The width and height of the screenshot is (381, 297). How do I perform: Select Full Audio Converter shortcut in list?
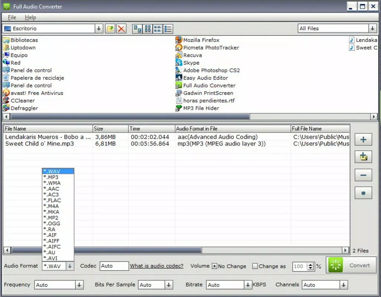(205, 85)
